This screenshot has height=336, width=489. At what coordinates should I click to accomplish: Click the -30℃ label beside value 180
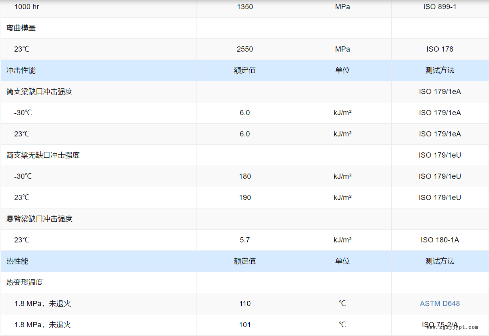point(23,176)
